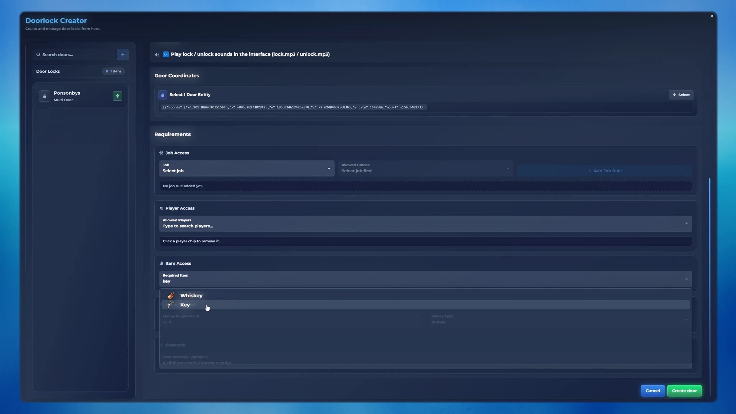Image resolution: width=736 pixels, height=414 pixels.
Task: Click the 'Door Coordinates' heading
Action: pyautogui.click(x=177, y=76)
